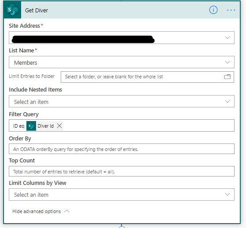
Task: Open the List Name dropdown showing Members
Action: (121, 62)
